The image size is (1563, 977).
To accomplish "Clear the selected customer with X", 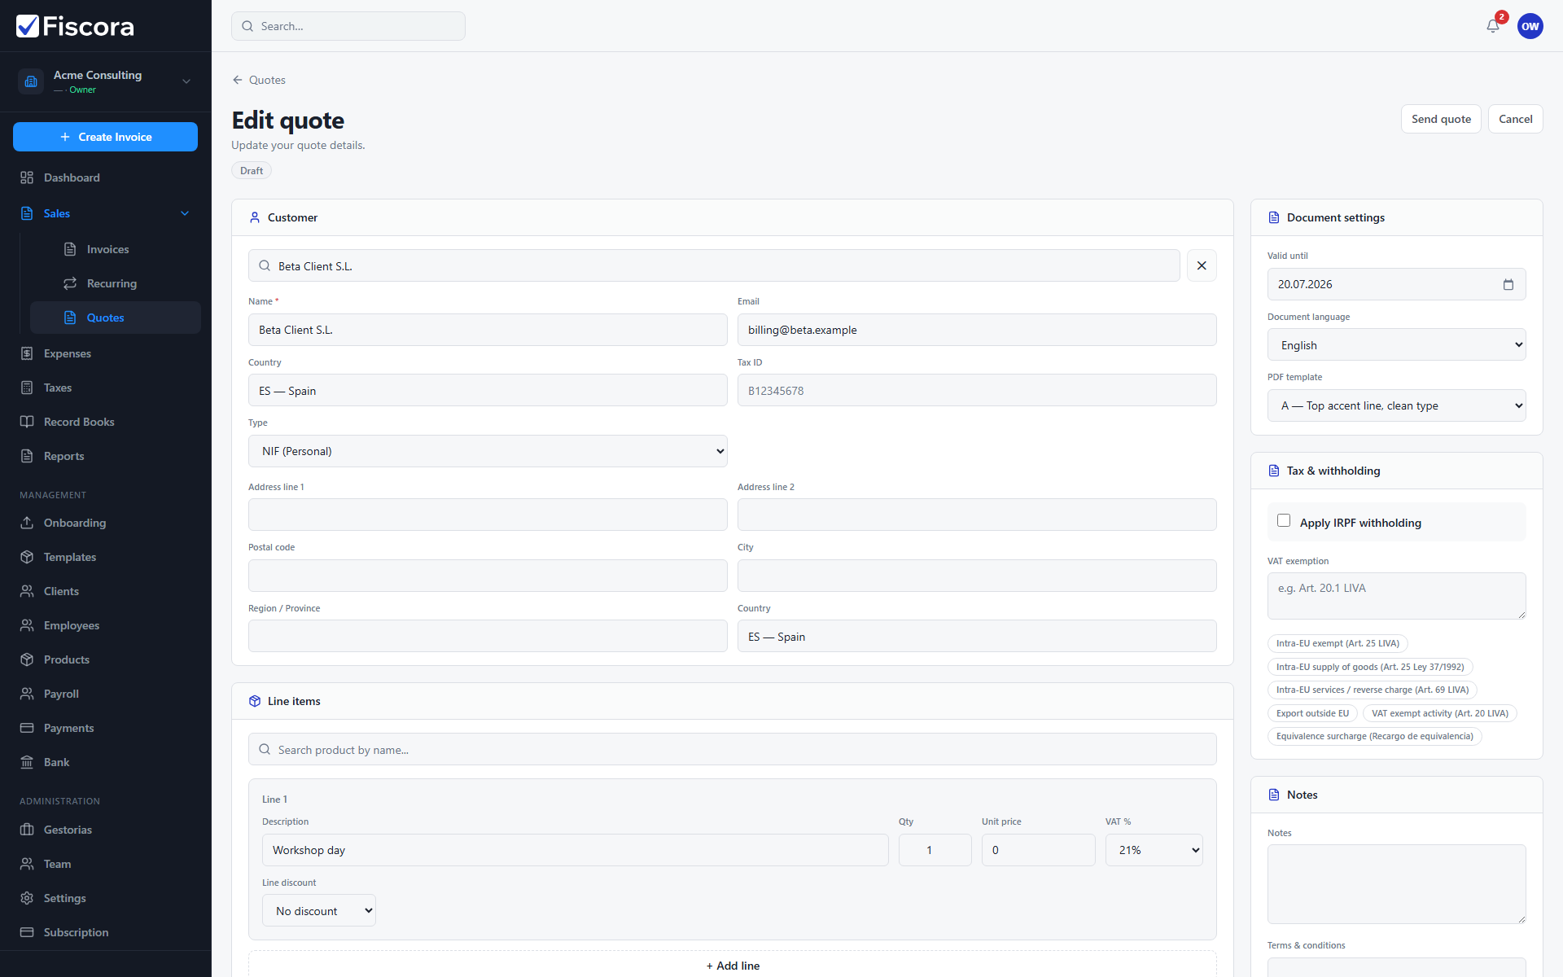I will point(1202,265).
